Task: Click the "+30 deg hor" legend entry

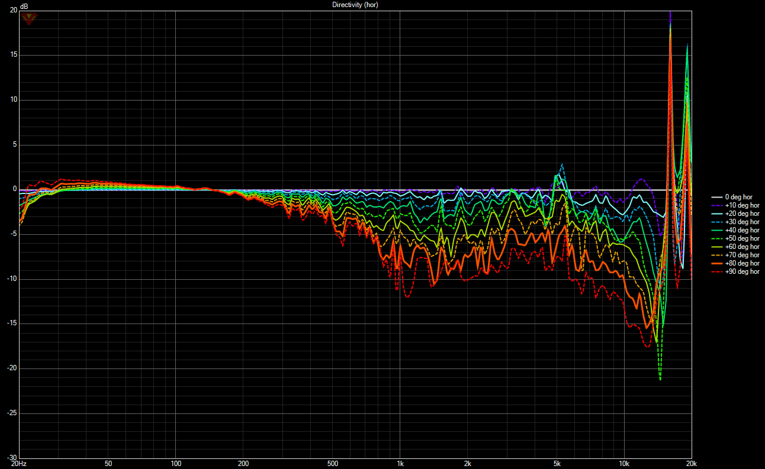Action: pos(735,222)
